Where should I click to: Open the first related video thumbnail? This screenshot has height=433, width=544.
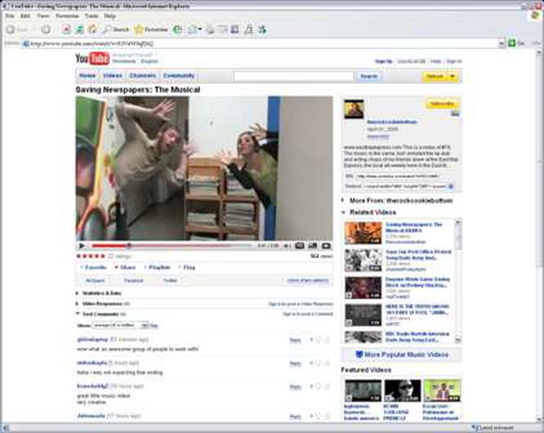[363, 233]
